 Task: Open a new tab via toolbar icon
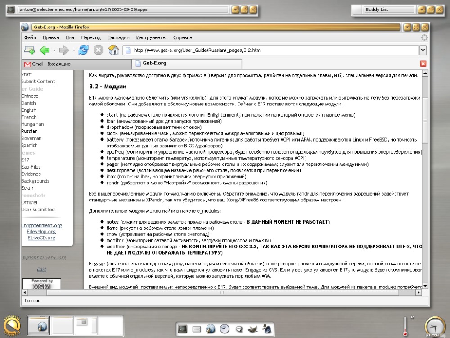[29, 50]
